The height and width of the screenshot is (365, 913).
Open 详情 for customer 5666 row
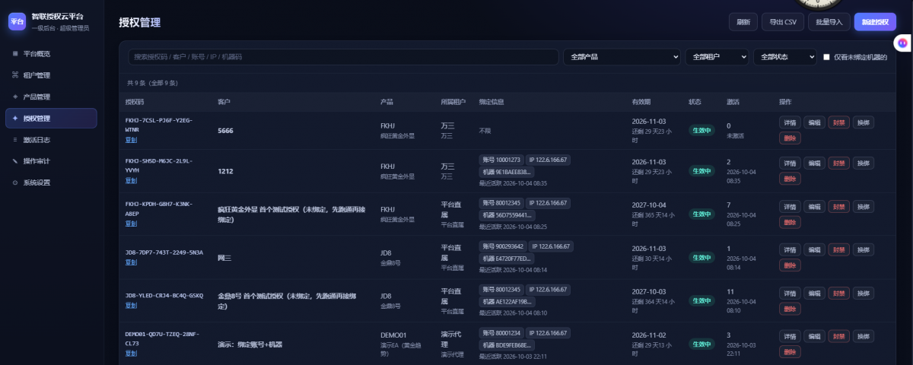click(789, 122)
